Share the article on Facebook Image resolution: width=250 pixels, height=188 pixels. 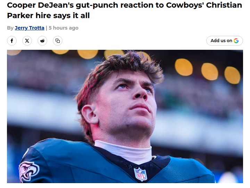click(x=12, y=41)
